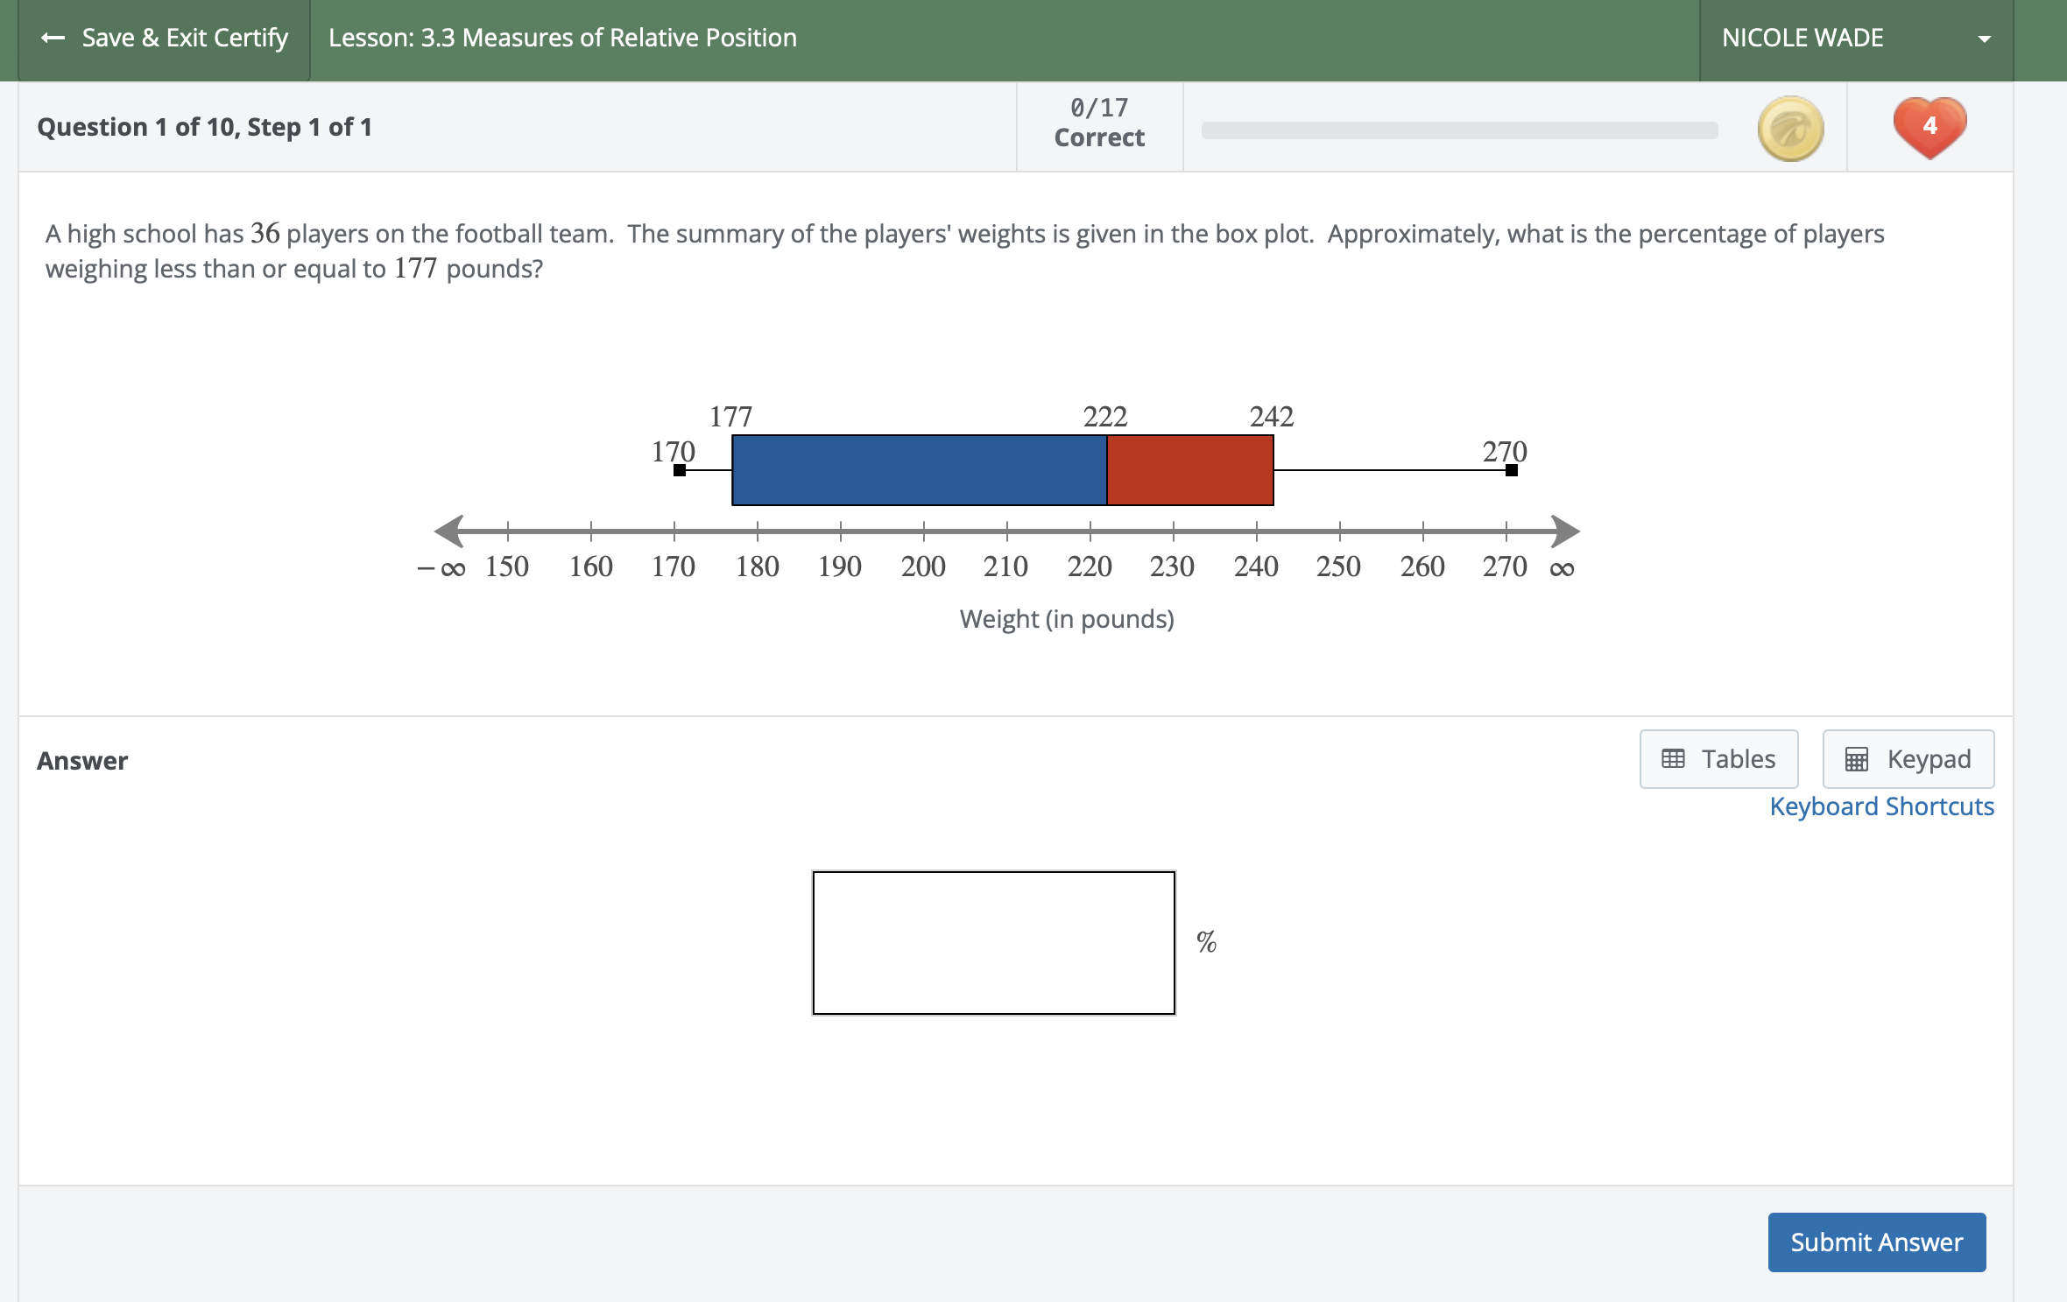
Task: Click the minimum whisker marker at 170
Action: [680, 470]
